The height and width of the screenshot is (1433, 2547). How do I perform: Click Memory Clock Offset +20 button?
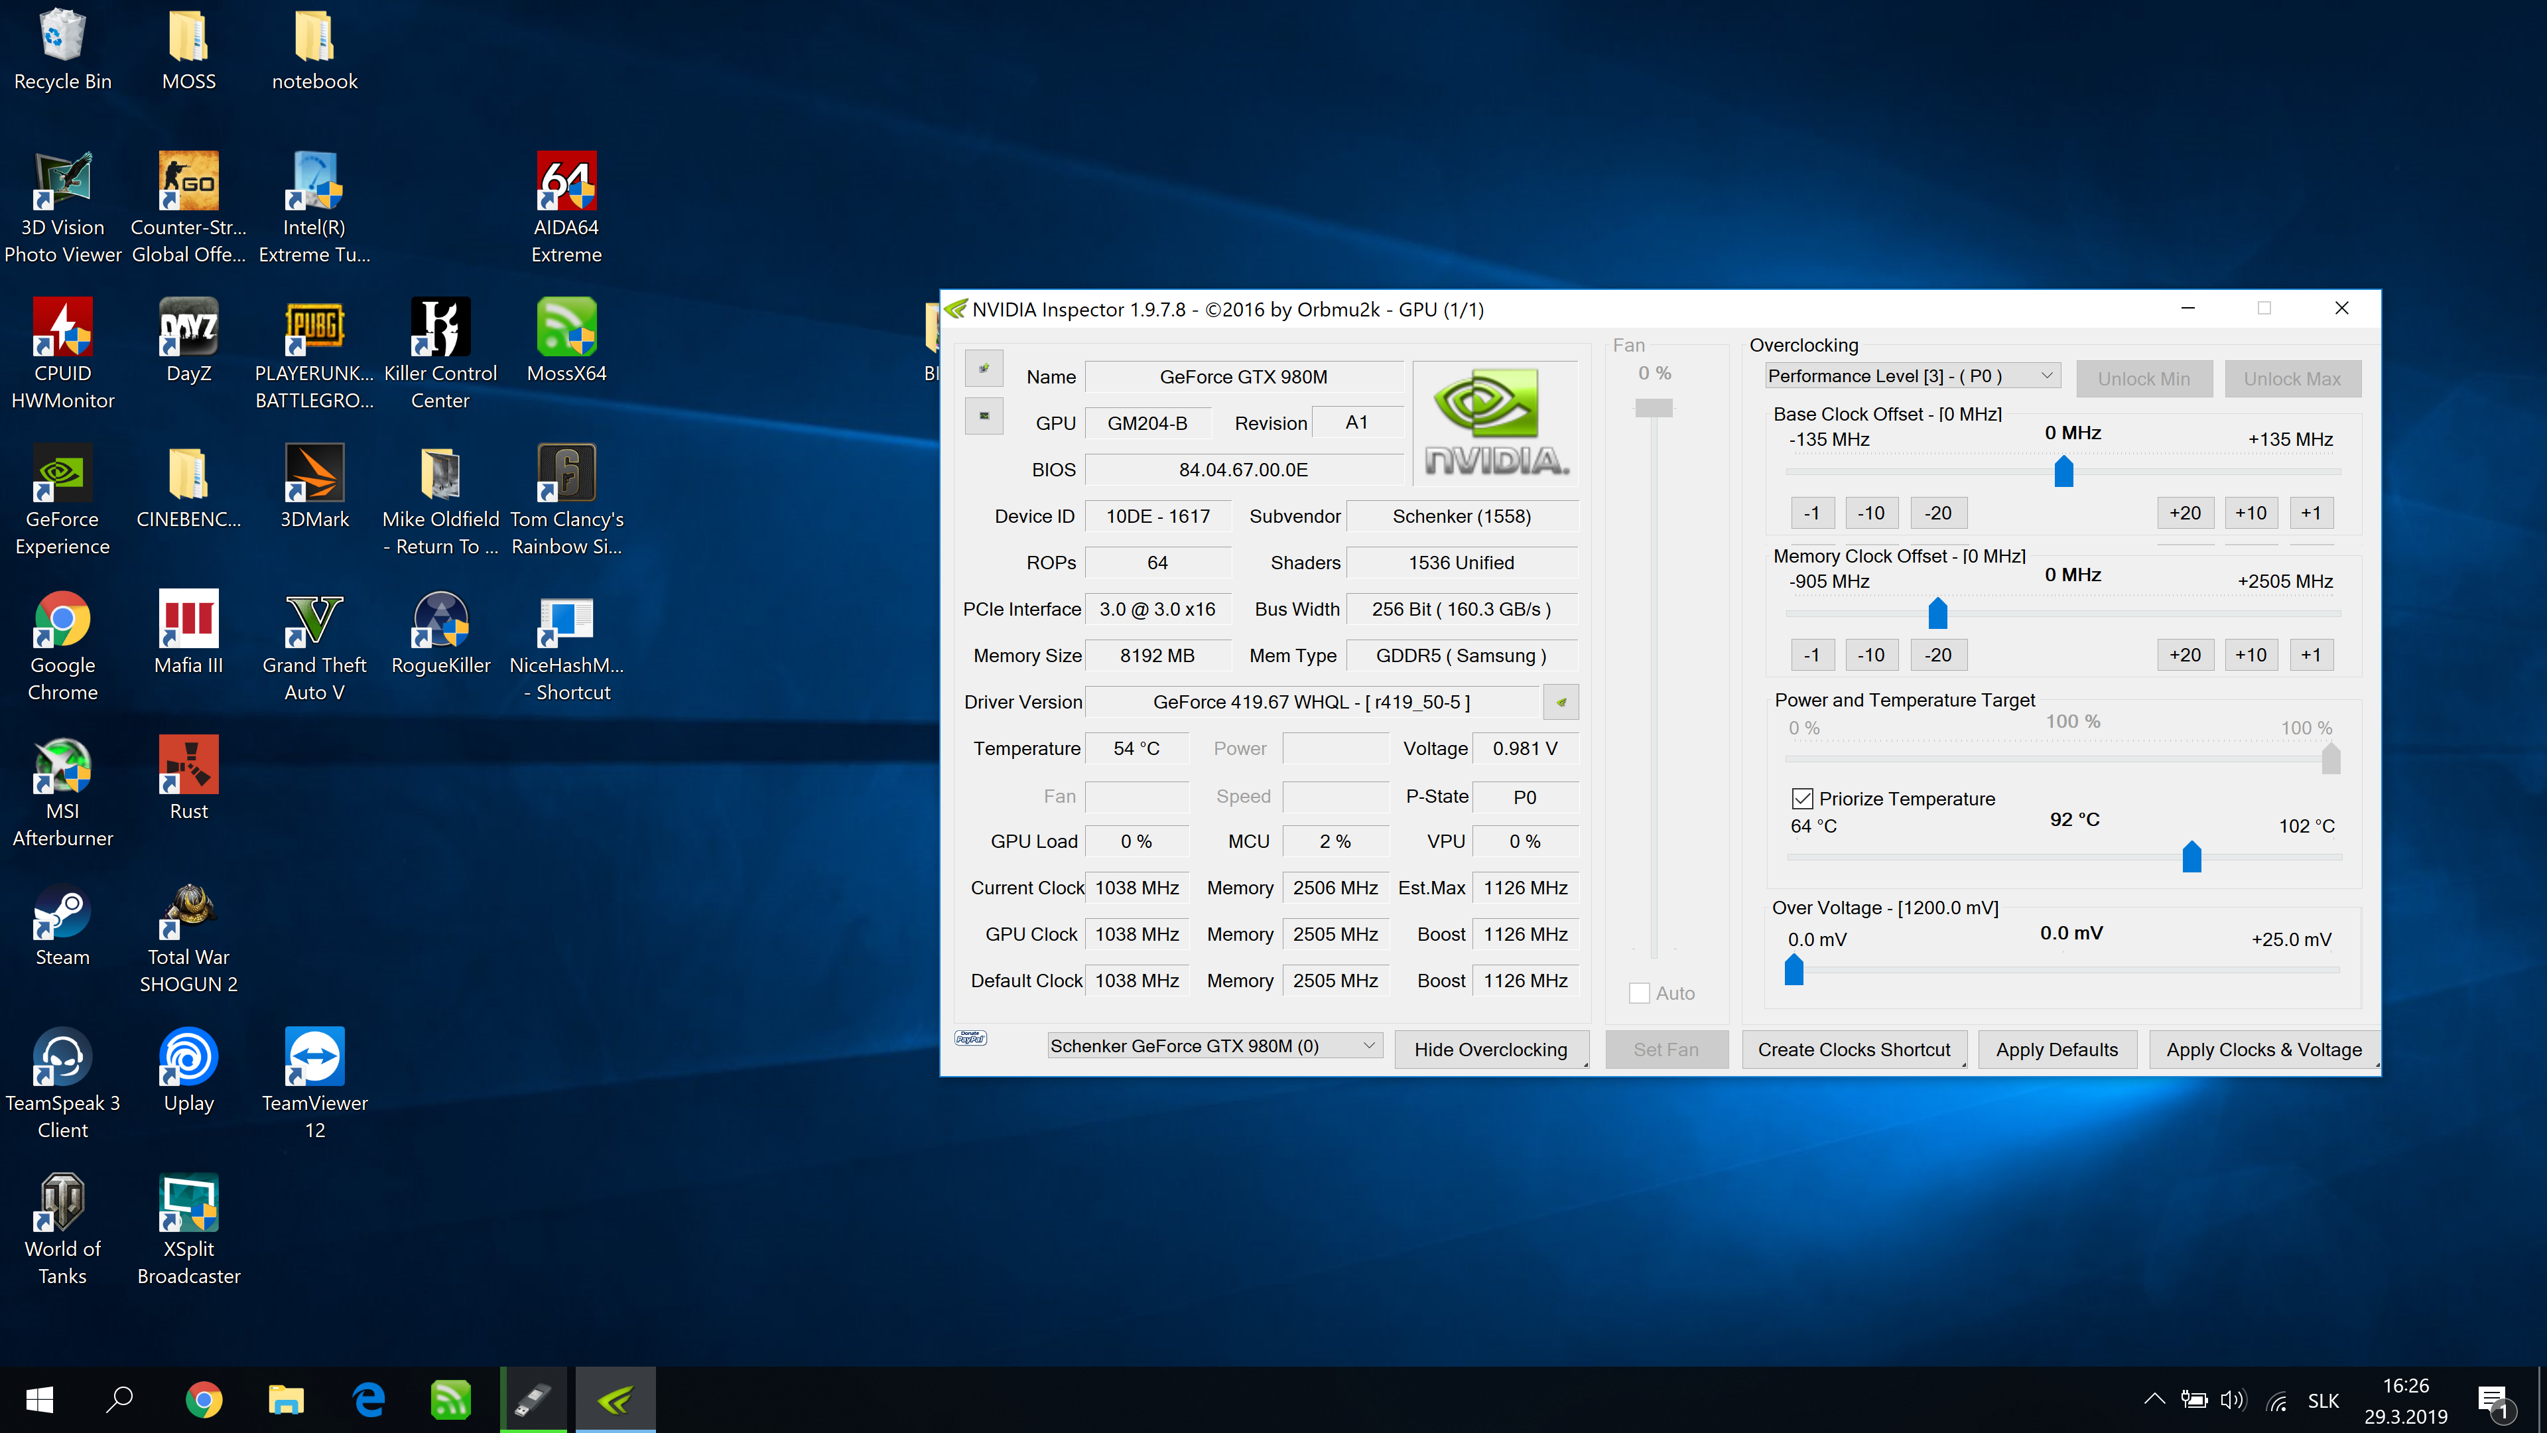coord(2184,653)
